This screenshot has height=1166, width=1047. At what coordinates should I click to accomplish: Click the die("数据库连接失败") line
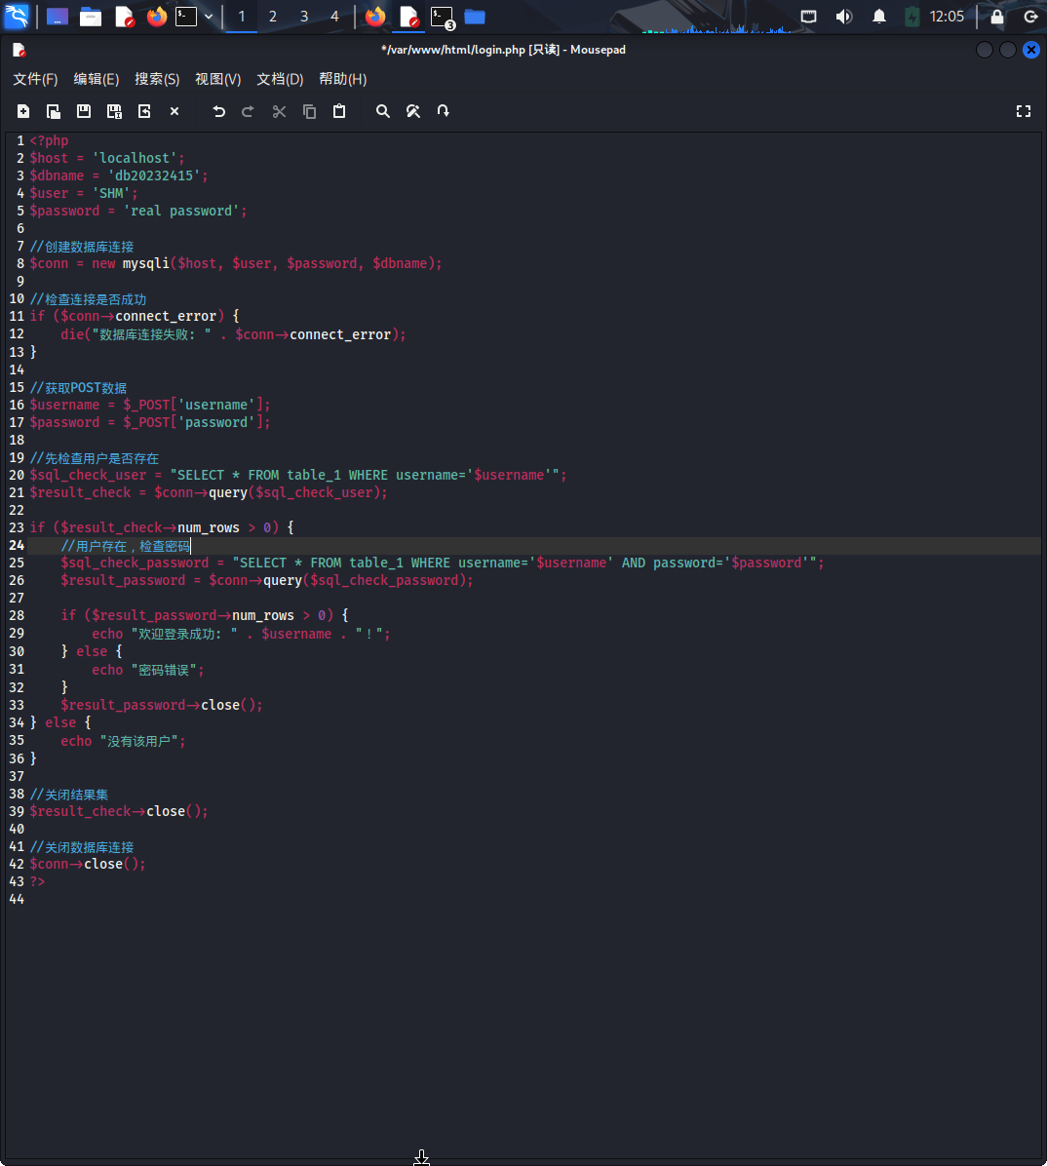pyautogui.click(x=234, y=334)
